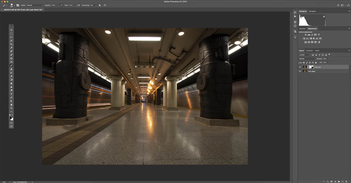
Task: Select the Type tool
Action: 11,94
